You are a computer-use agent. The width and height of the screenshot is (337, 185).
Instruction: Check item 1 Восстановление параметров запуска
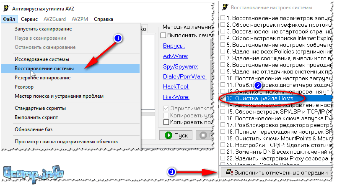click(x=223, y=18)
